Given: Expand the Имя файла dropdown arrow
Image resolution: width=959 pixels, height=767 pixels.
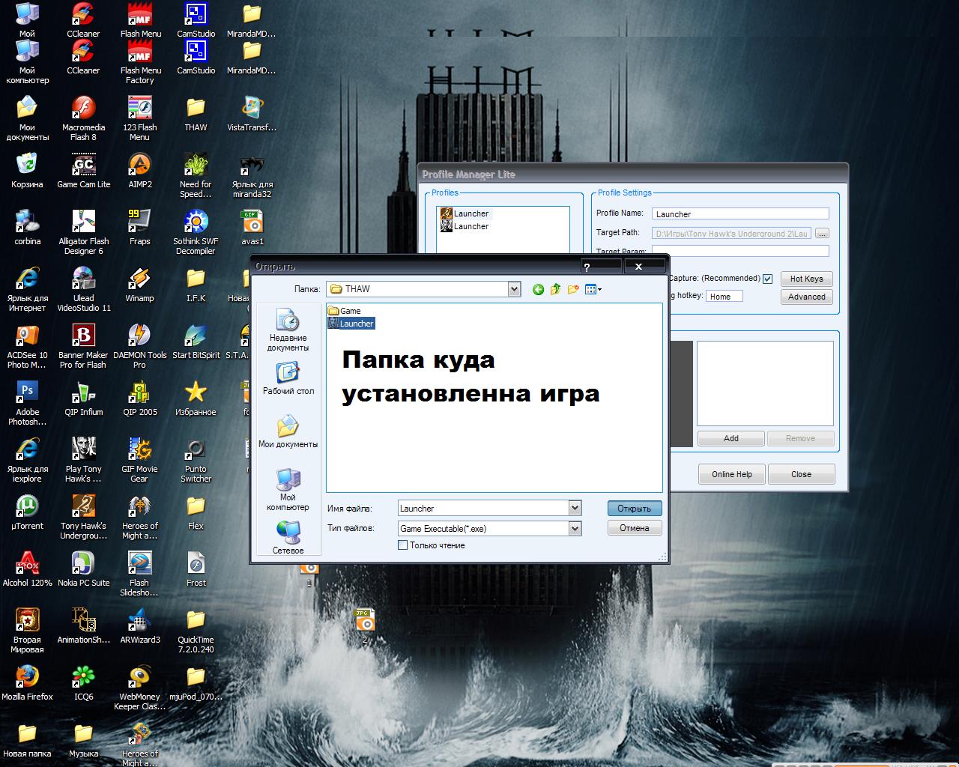Looking at the screenshot, I should [x=575, y=508].
